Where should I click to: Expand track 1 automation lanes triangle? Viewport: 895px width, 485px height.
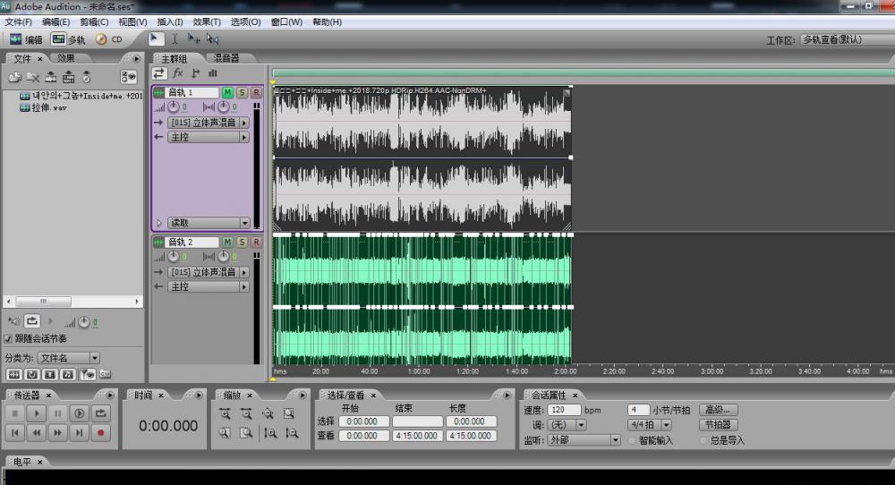click(159, 223)
